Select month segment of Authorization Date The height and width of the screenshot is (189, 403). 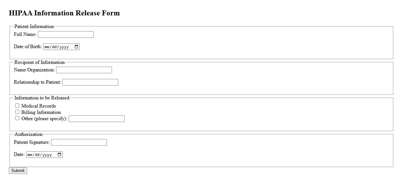[30, 155]
